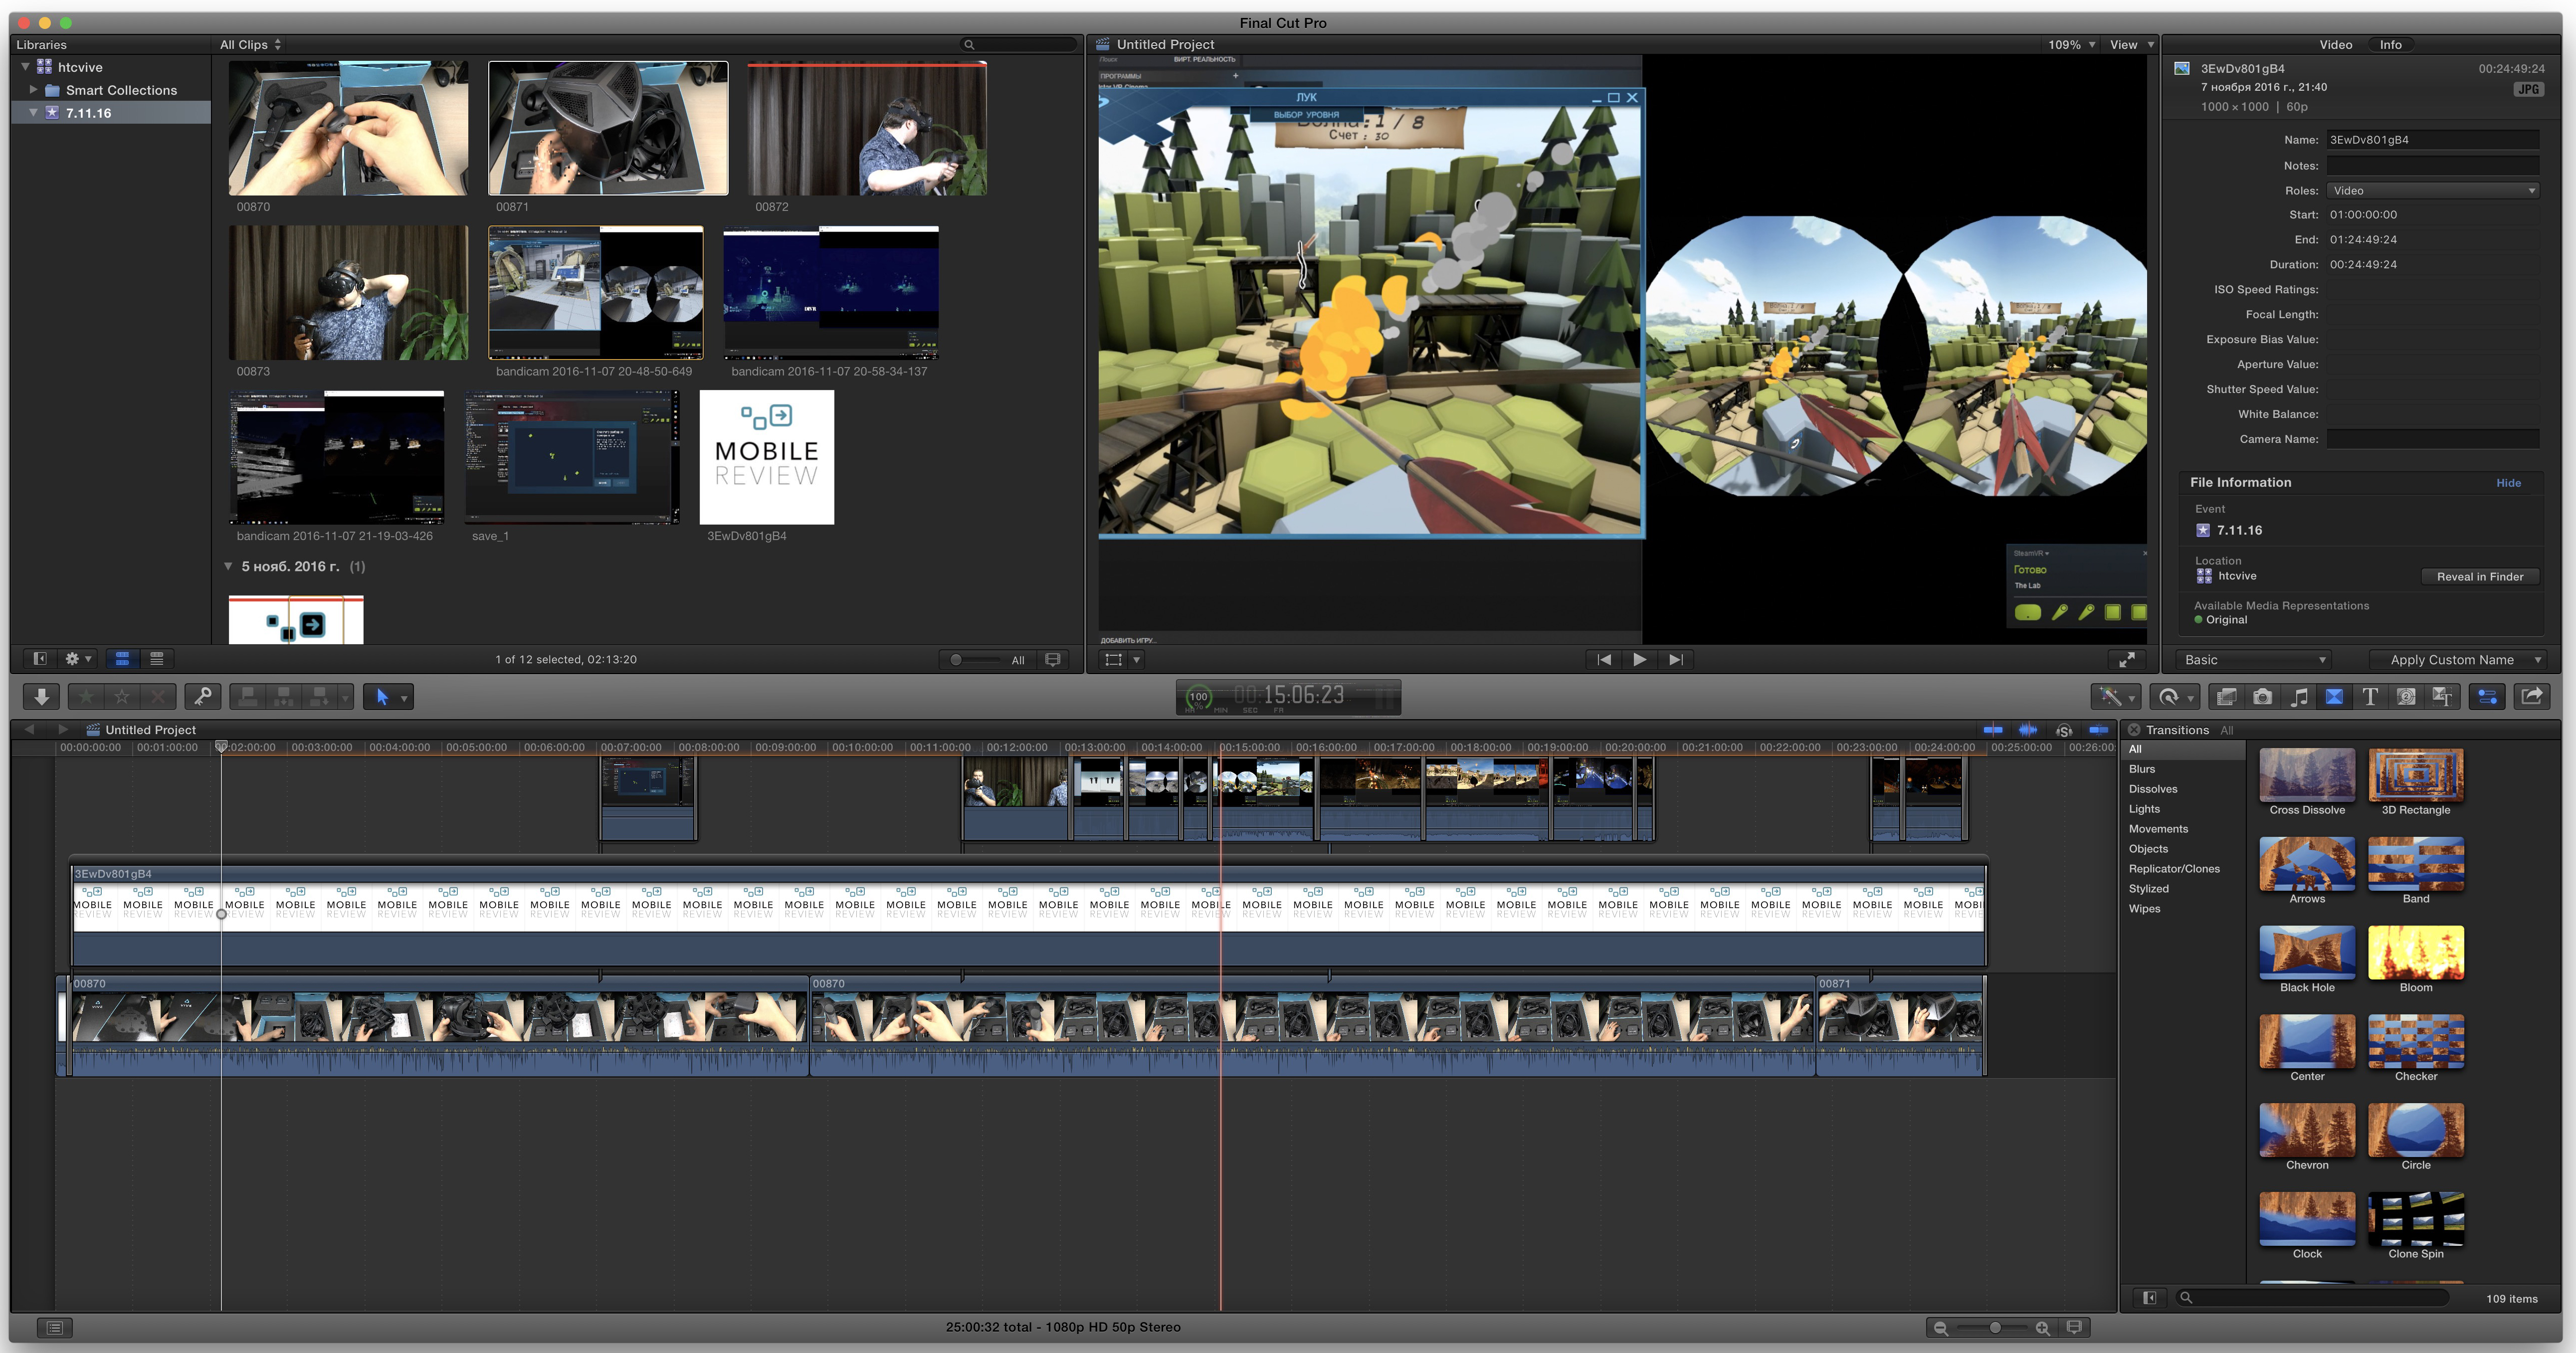This screenshot has width=2576, height=1353.
Task: Toggle Transitions browser sidebar button
Action: point(2149,1297)
